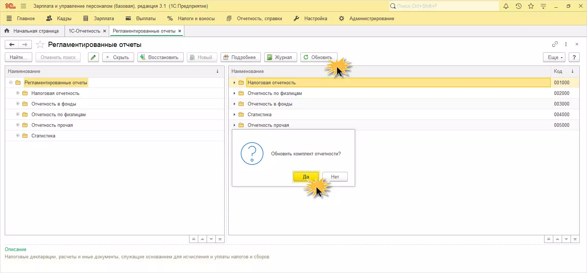Image resolution: width=587 pixels, height=273 pixels.
Task: Click the Обновить toolbar button
Action: click(x=318, y=57)
